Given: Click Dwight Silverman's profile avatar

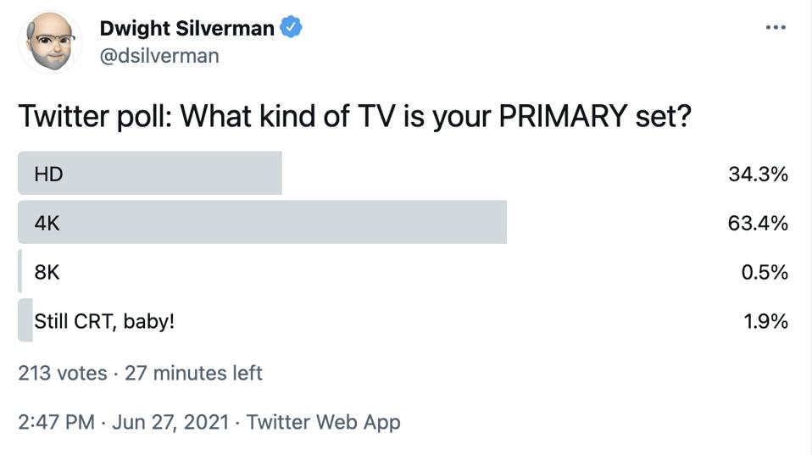Looking at the screenshot, I should pos(50,42).
